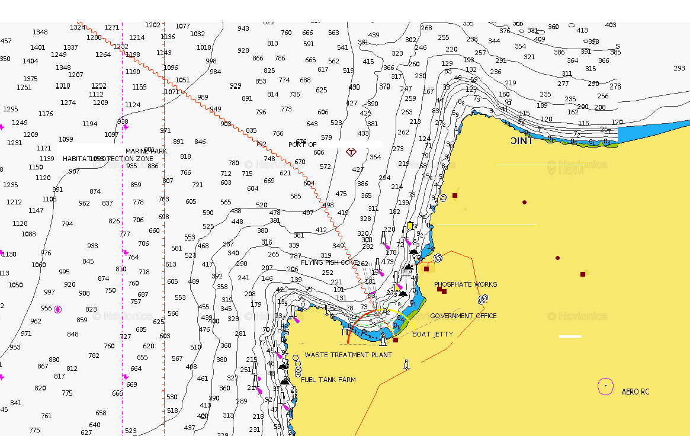Click the FUEL TANK FARM label
The width and height of the screenshot is (690, 436).
click(x=328, y=380)
